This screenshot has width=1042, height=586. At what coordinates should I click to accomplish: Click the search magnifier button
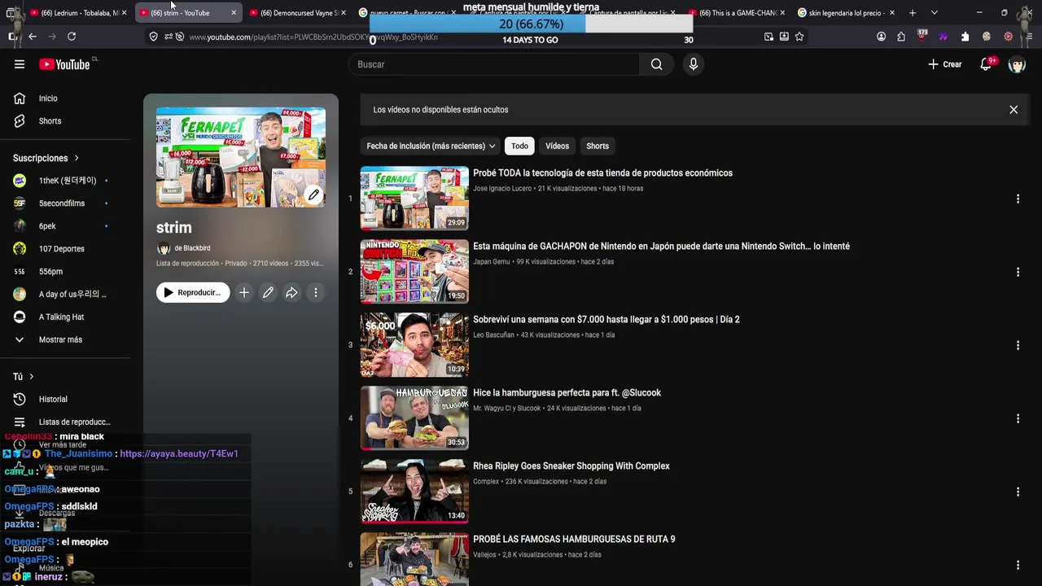click(656, 64)
